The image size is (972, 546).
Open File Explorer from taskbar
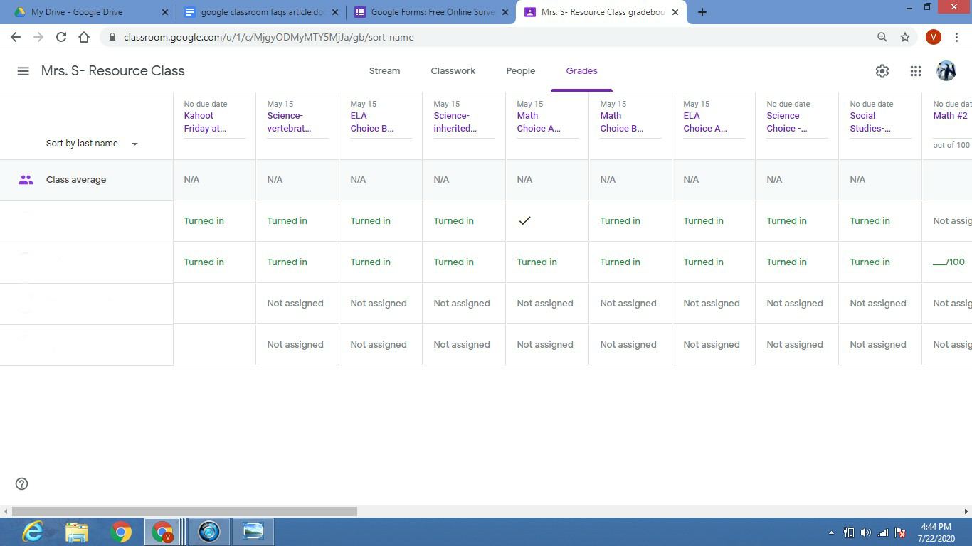click(x=77, y=532)
